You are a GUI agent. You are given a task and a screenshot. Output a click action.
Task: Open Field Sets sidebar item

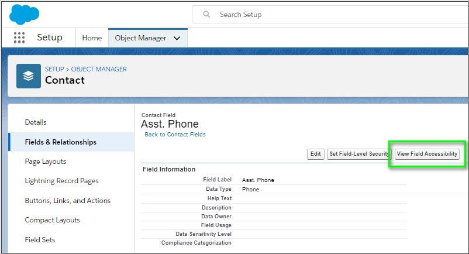tap(40, 239)
